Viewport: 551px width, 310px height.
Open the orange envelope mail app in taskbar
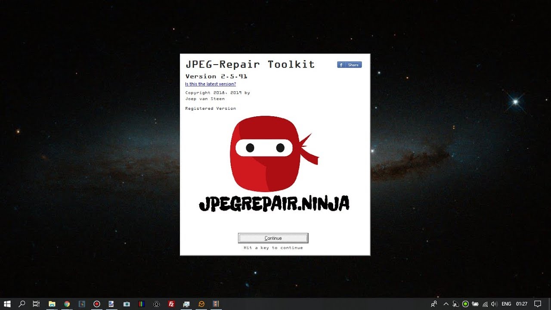pos(201,304)
